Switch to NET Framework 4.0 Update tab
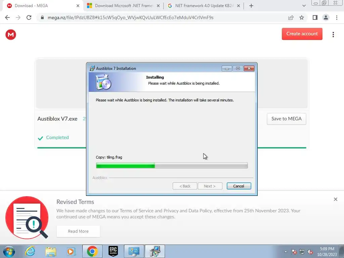The height and width of the screenshot is (258, 344). coord(204,6)
